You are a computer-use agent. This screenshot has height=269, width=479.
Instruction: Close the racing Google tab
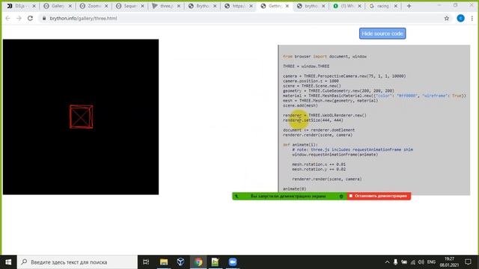tap(396, 6)
